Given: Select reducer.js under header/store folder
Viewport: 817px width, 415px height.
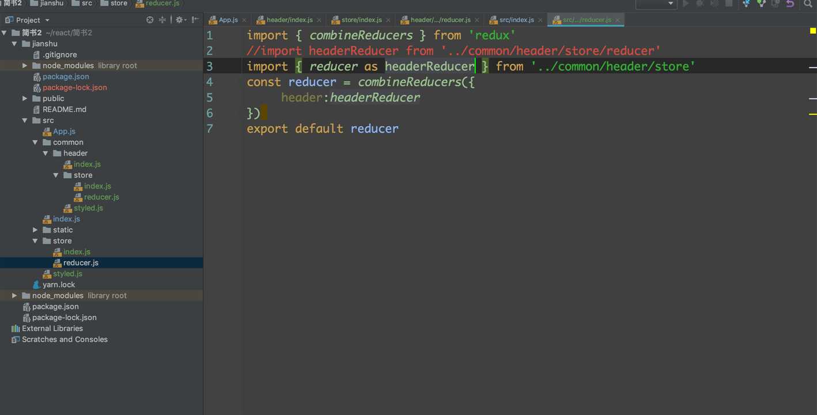Looking at the screenshot, I should point(101,197).
